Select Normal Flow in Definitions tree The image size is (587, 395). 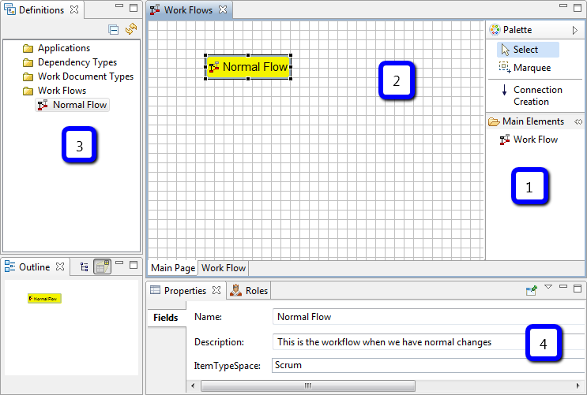(79, 105)
